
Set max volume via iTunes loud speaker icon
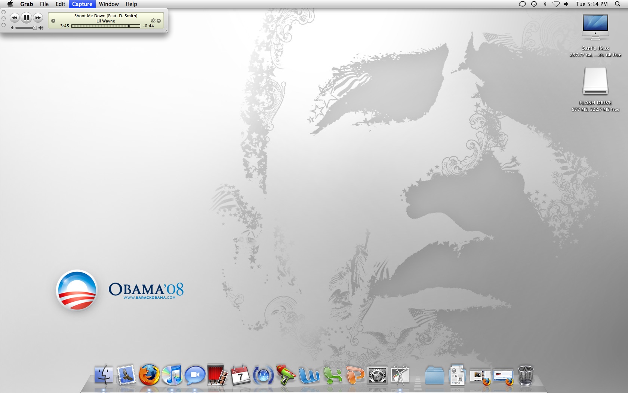tap(41, 28)
